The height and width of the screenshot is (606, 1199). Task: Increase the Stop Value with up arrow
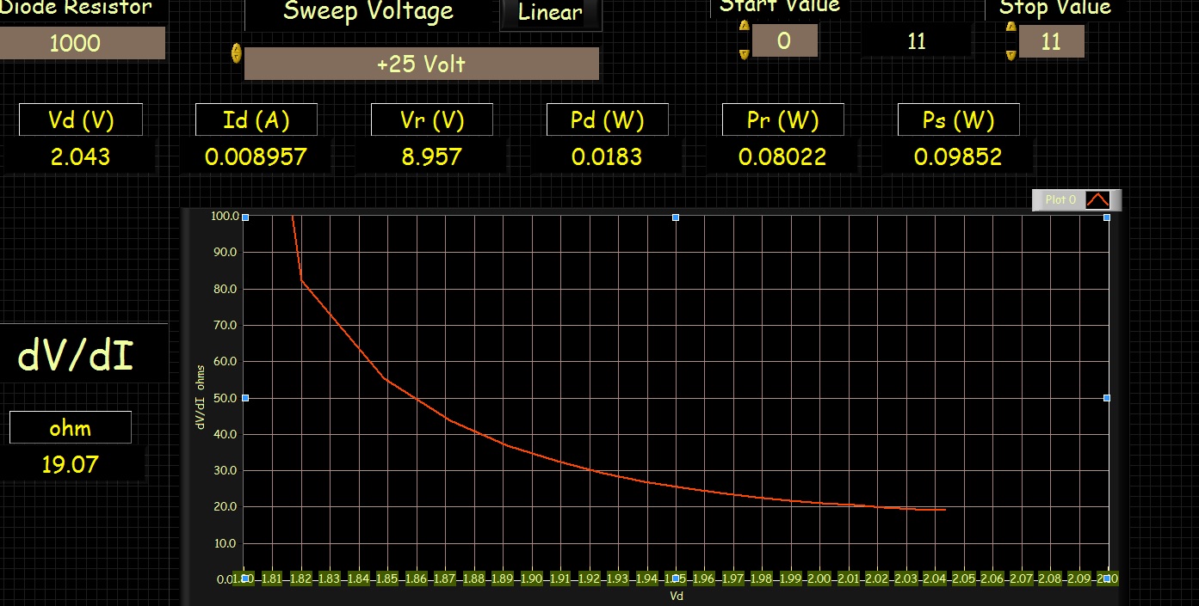(x=1011, y=27)
